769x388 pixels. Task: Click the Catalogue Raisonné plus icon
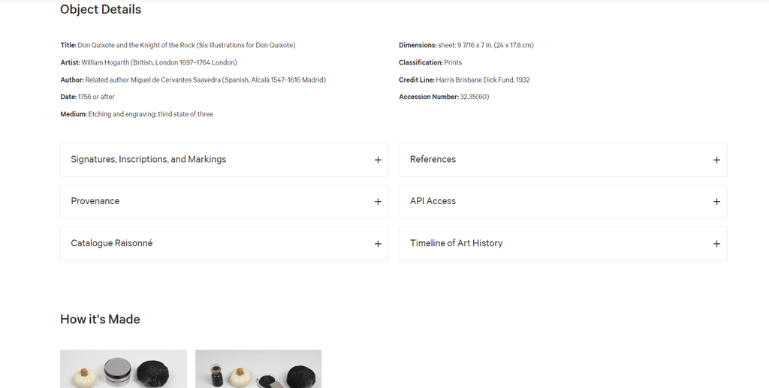tap(378, 243)
